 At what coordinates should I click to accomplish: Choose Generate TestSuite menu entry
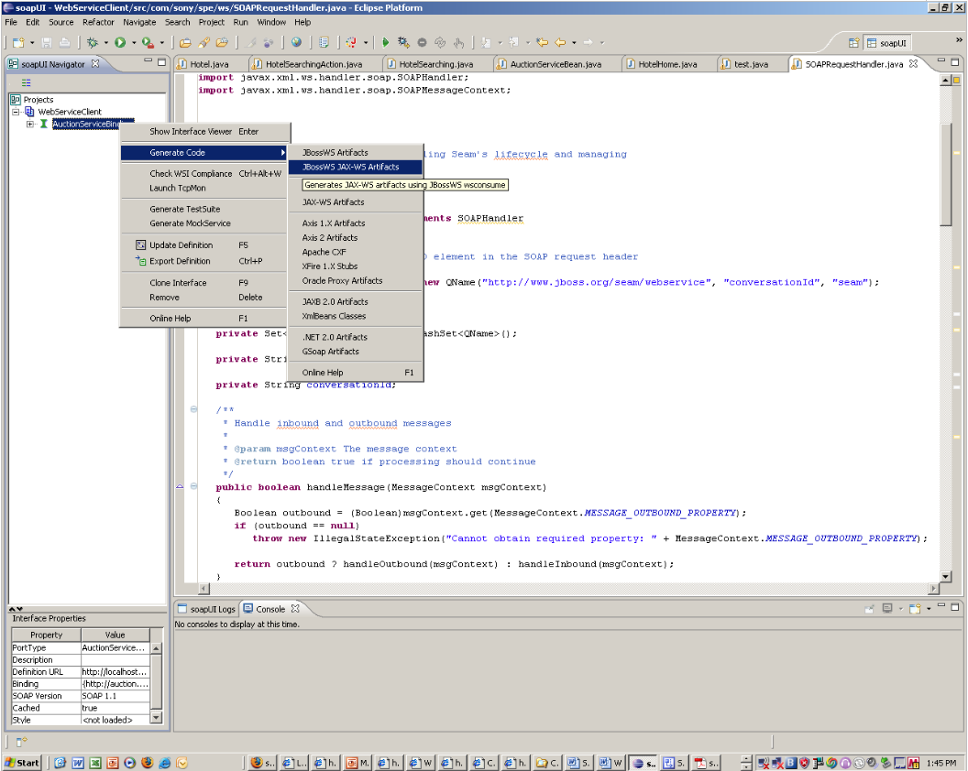click(205, 209)
